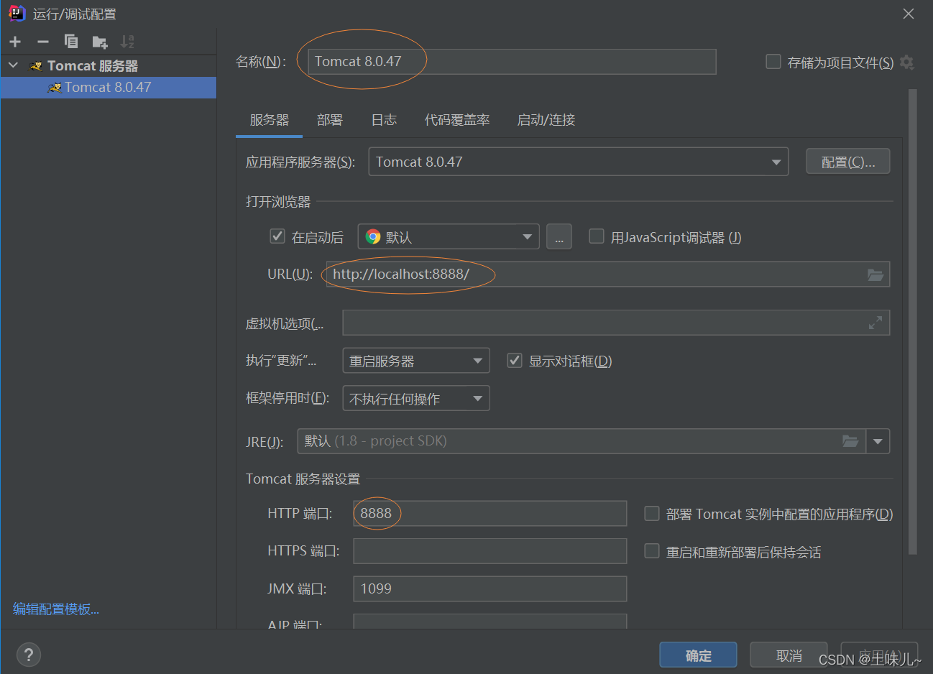933x674 pixels.
Task: Switch to the 启动/连接 tab
Action: pos(546,120)
